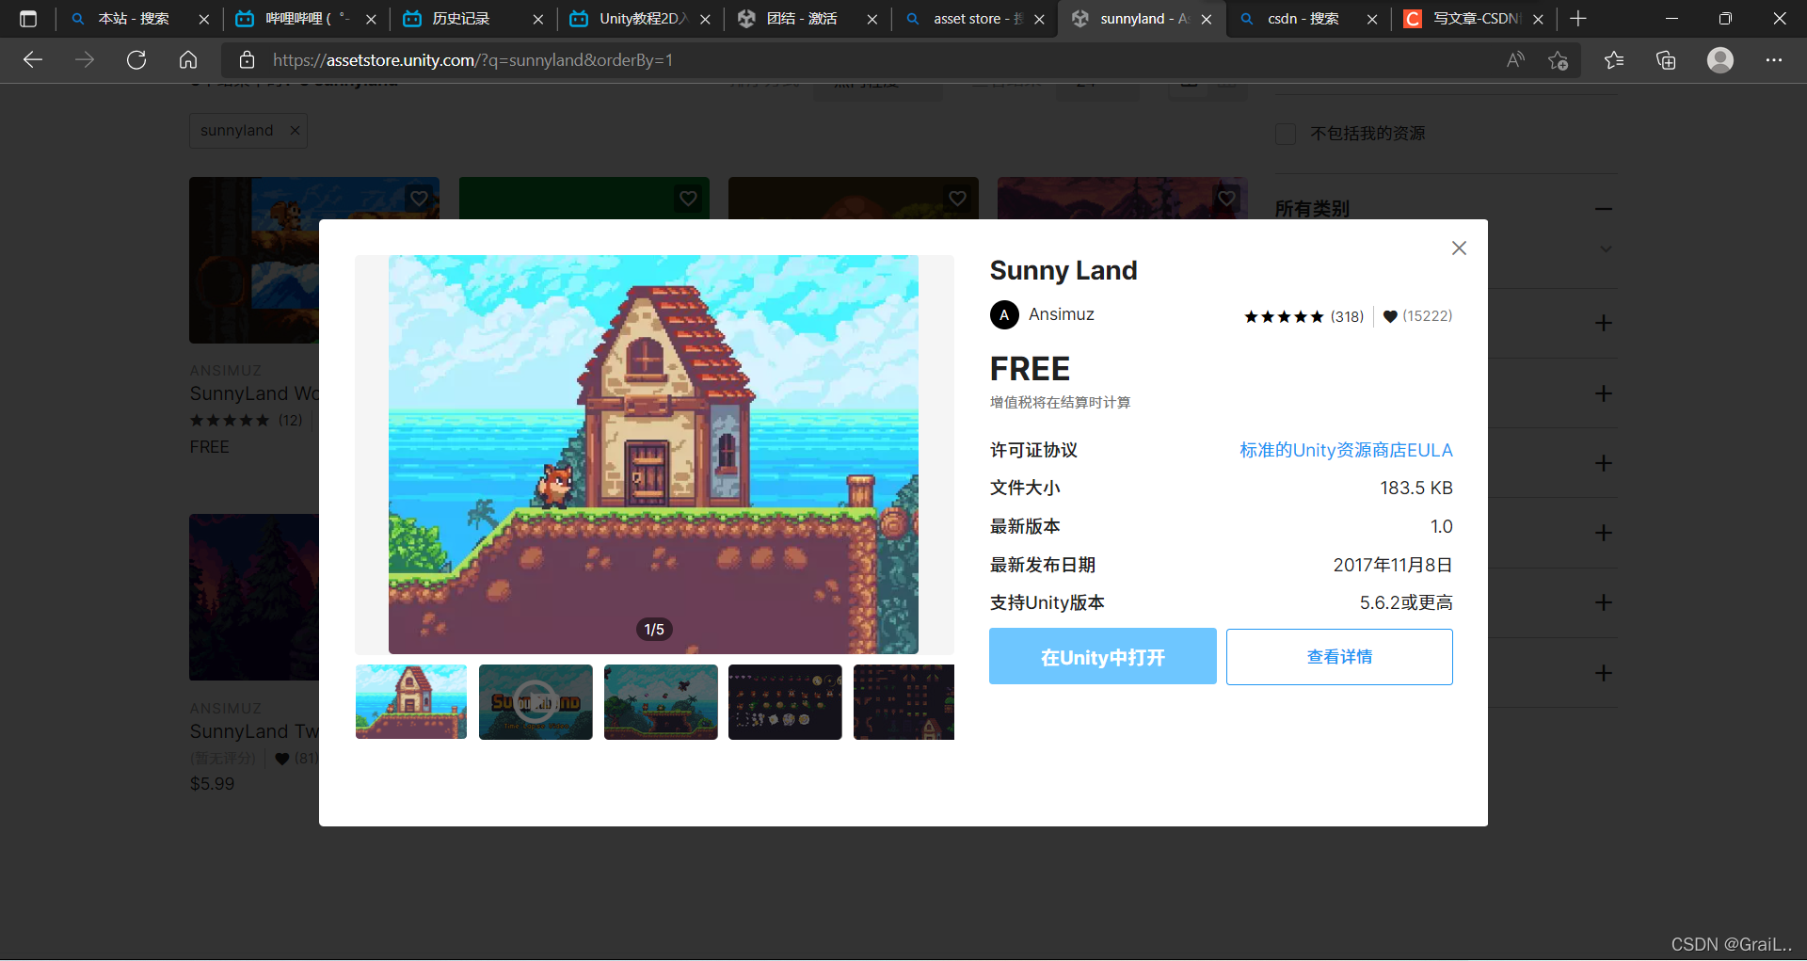Click the Ansimuz publisher avatar icon
1807x961 pixels.
1004,314
